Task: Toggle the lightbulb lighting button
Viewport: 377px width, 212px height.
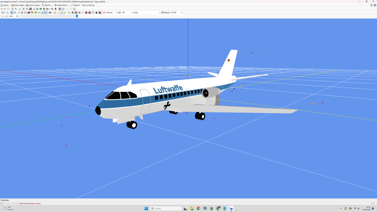Action: [x=61, y=13]
